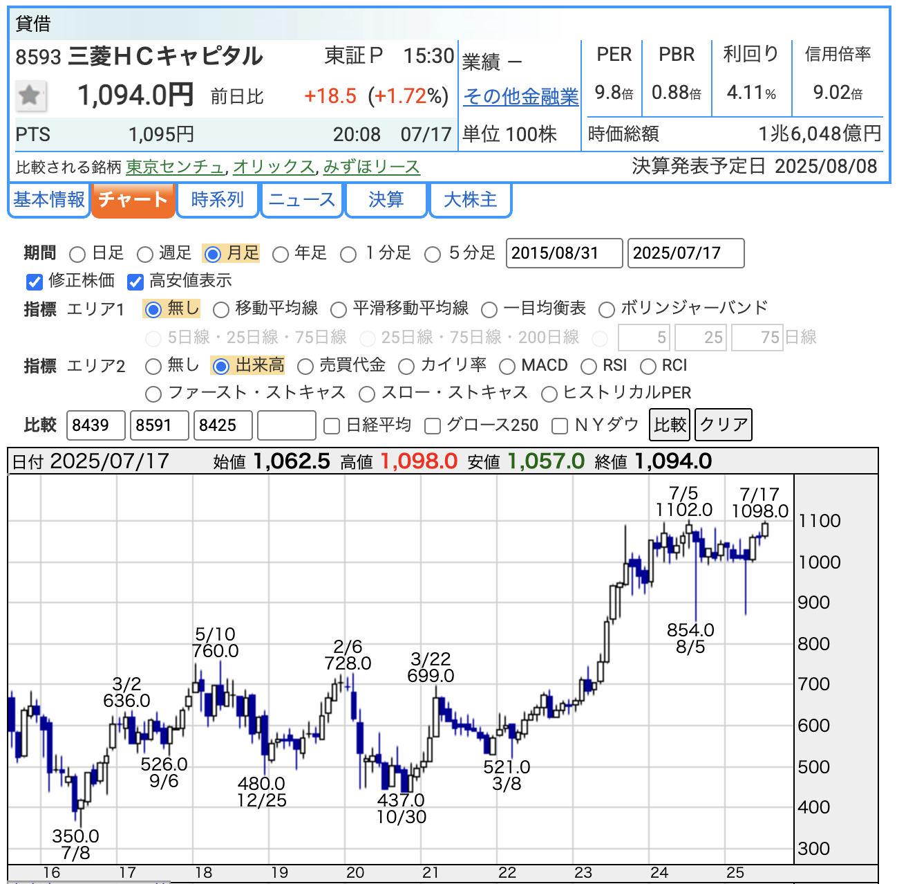Screen dimensions: 897x884
Task: Select ボリンジャーバンド indicator
Action: point(606,310)
